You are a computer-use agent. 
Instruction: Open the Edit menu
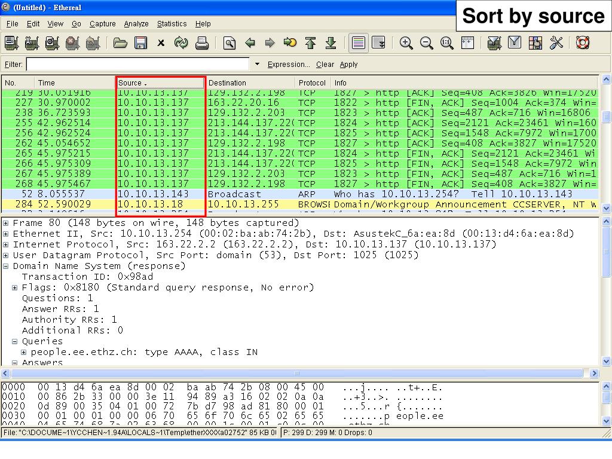click(33, 24)
